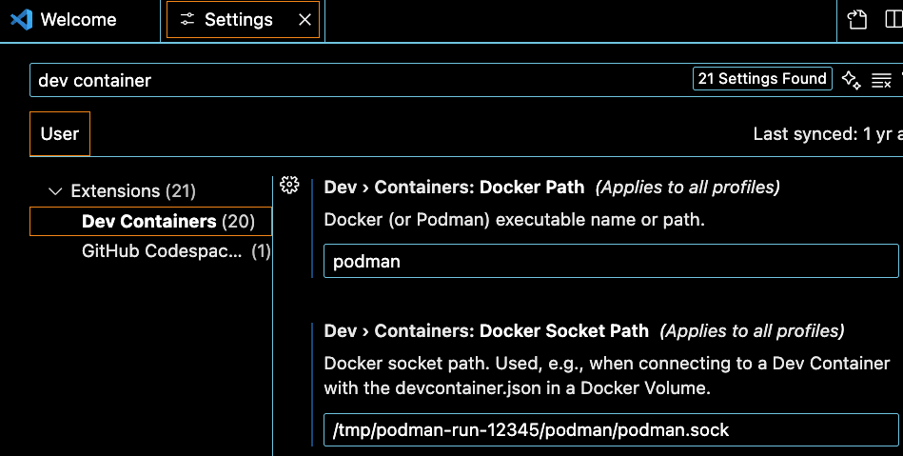Toggle AI search sparkle icon
Viewport: 903px width, 456px height.
pyautogui.click(x=852, y=80)
